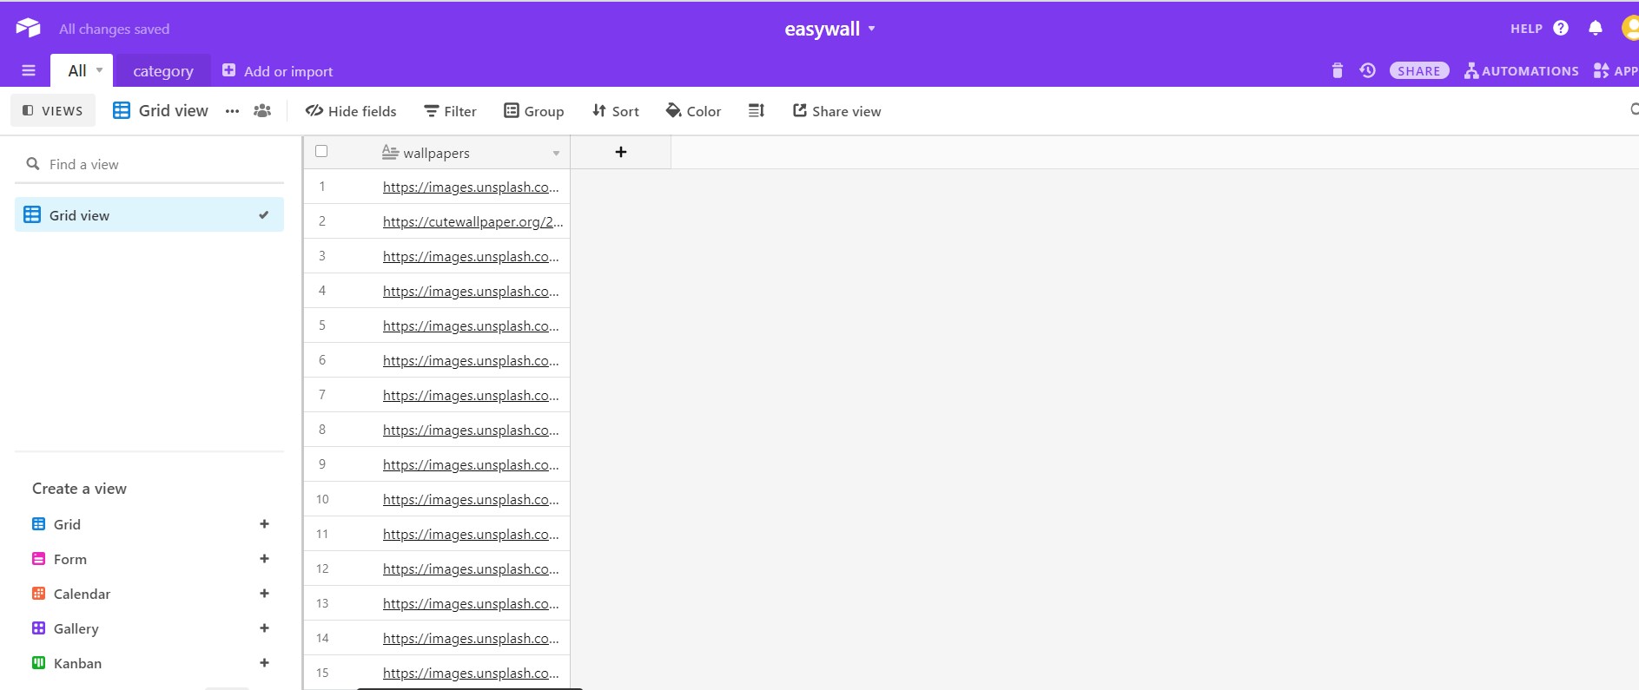
Task: Click the Help question mark icon
Action: [1561, 29]
